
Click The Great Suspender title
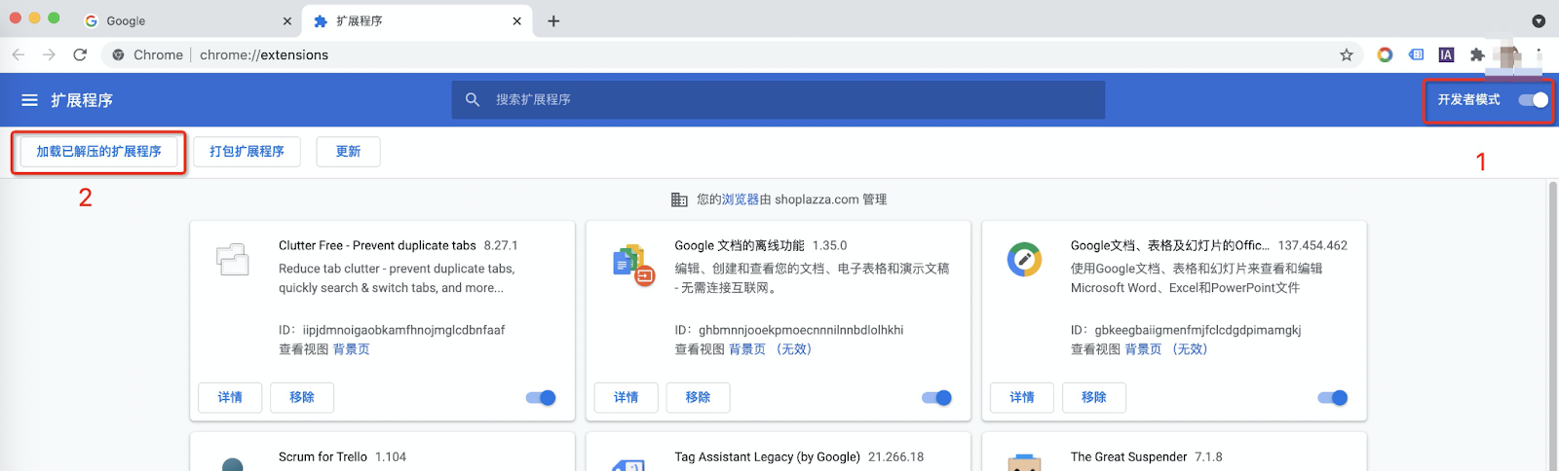pos(1128,456)
